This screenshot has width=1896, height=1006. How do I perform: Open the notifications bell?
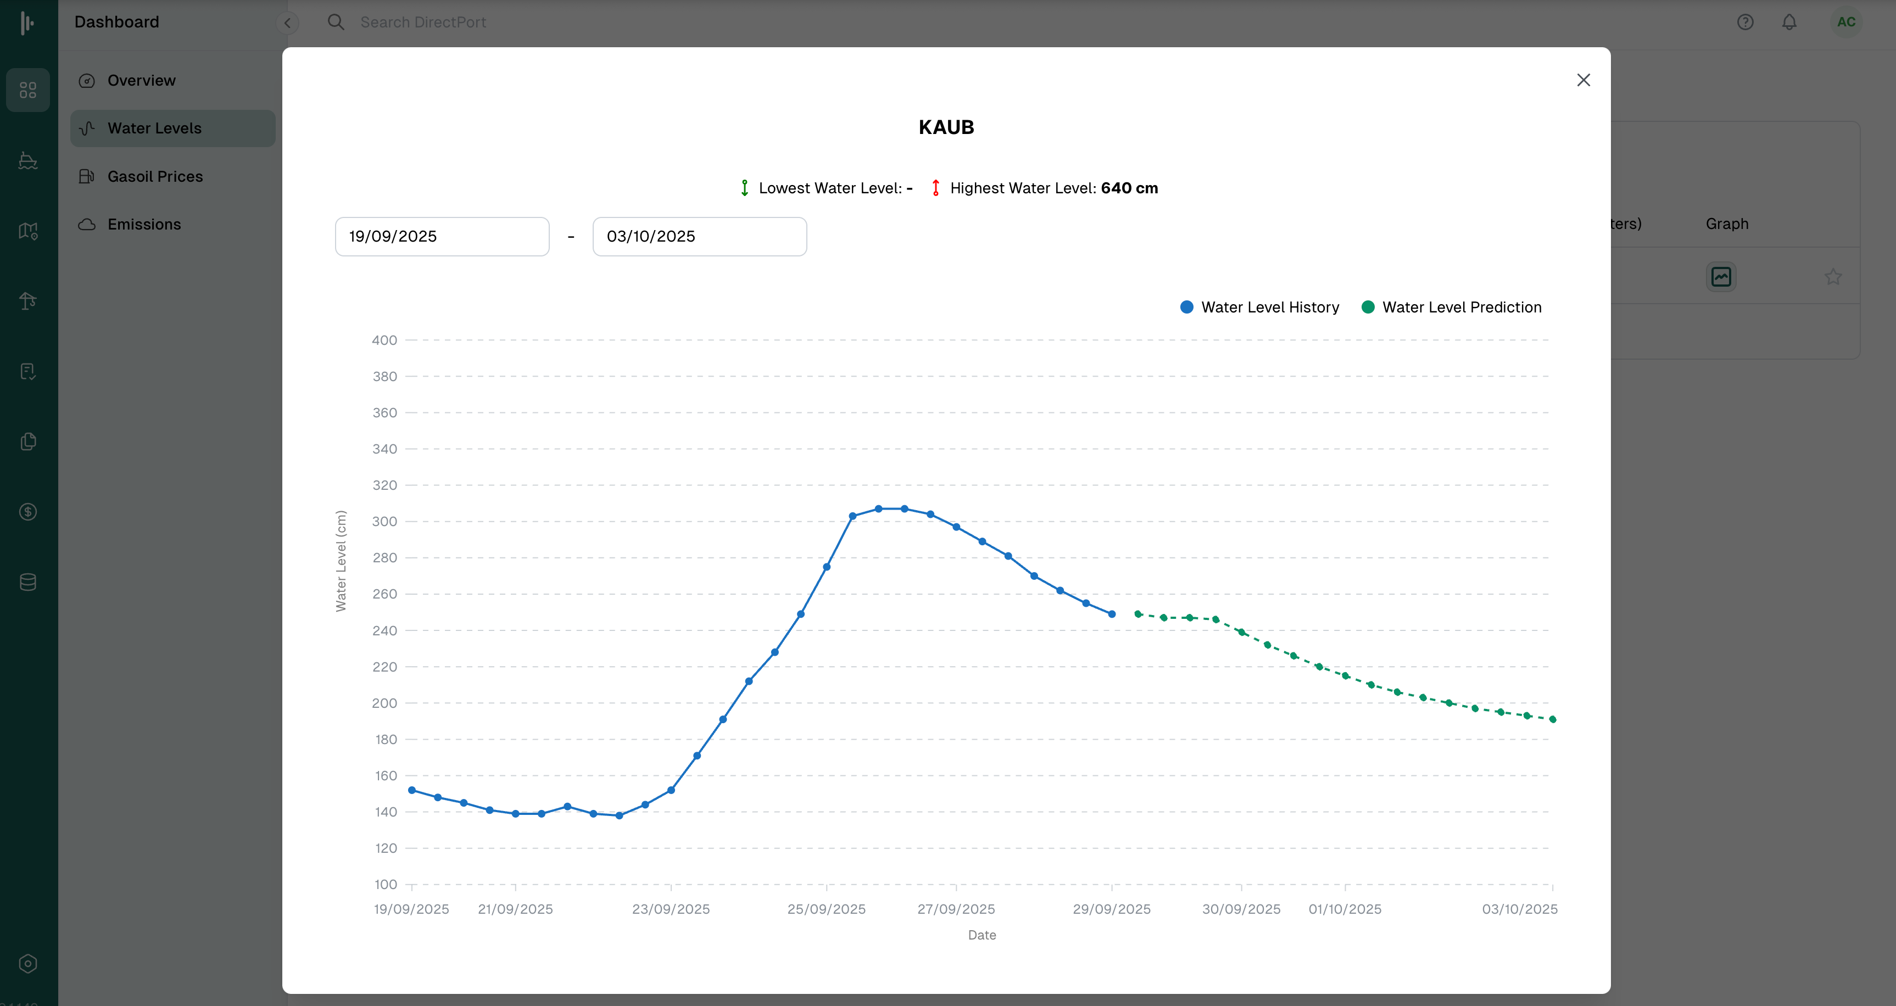click(x=1788, y=22)
